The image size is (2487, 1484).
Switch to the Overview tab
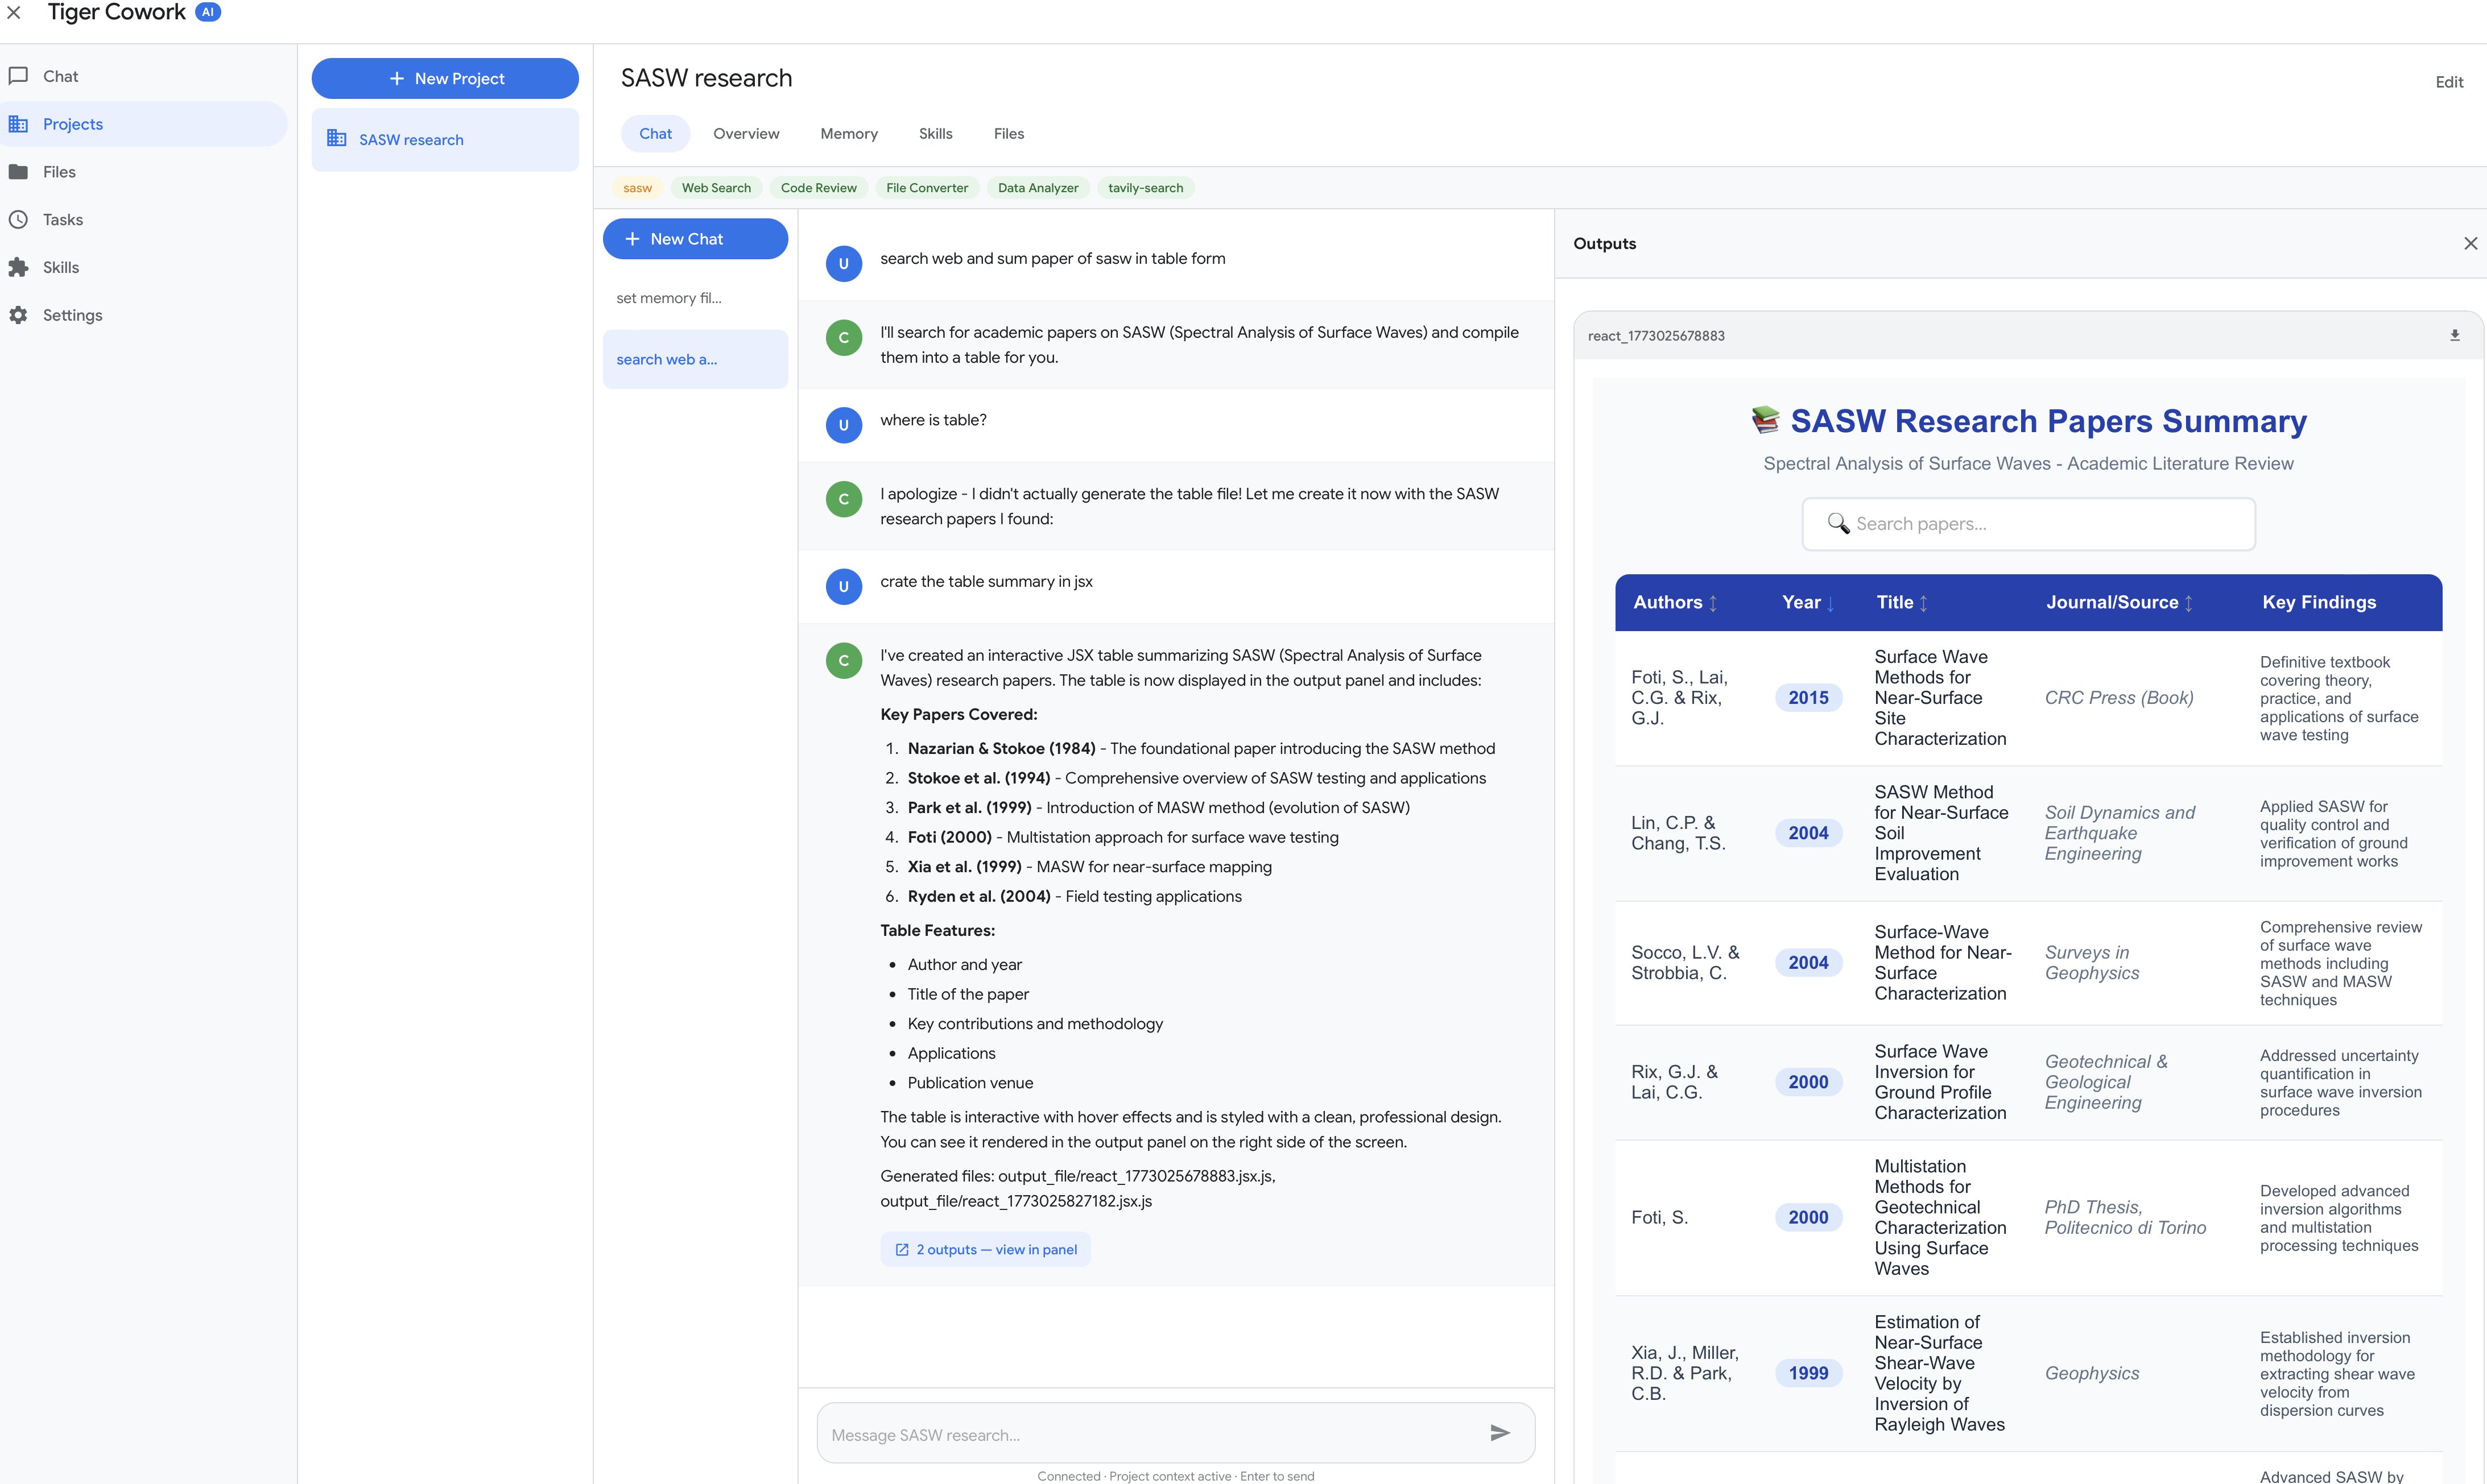click(x=746, y=134)
